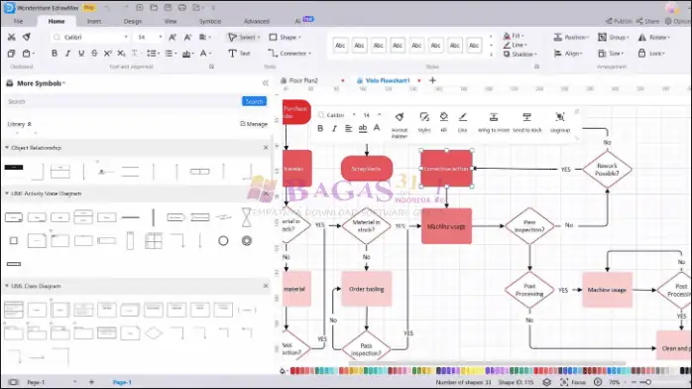Open the File menu

(x=18, y=21)
